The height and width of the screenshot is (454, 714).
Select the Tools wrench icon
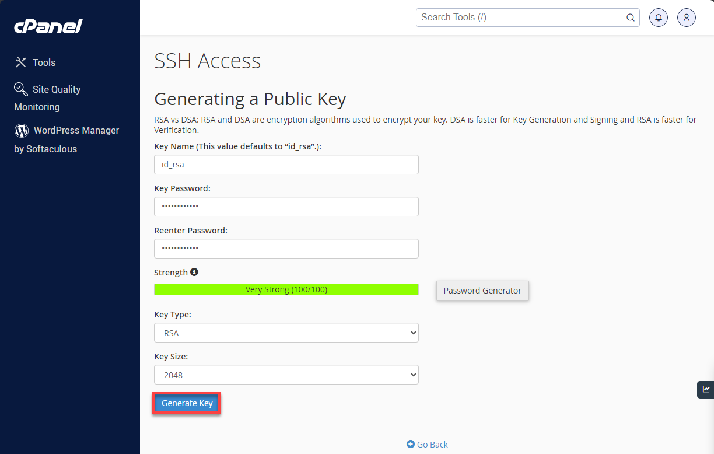coord(20,62)
